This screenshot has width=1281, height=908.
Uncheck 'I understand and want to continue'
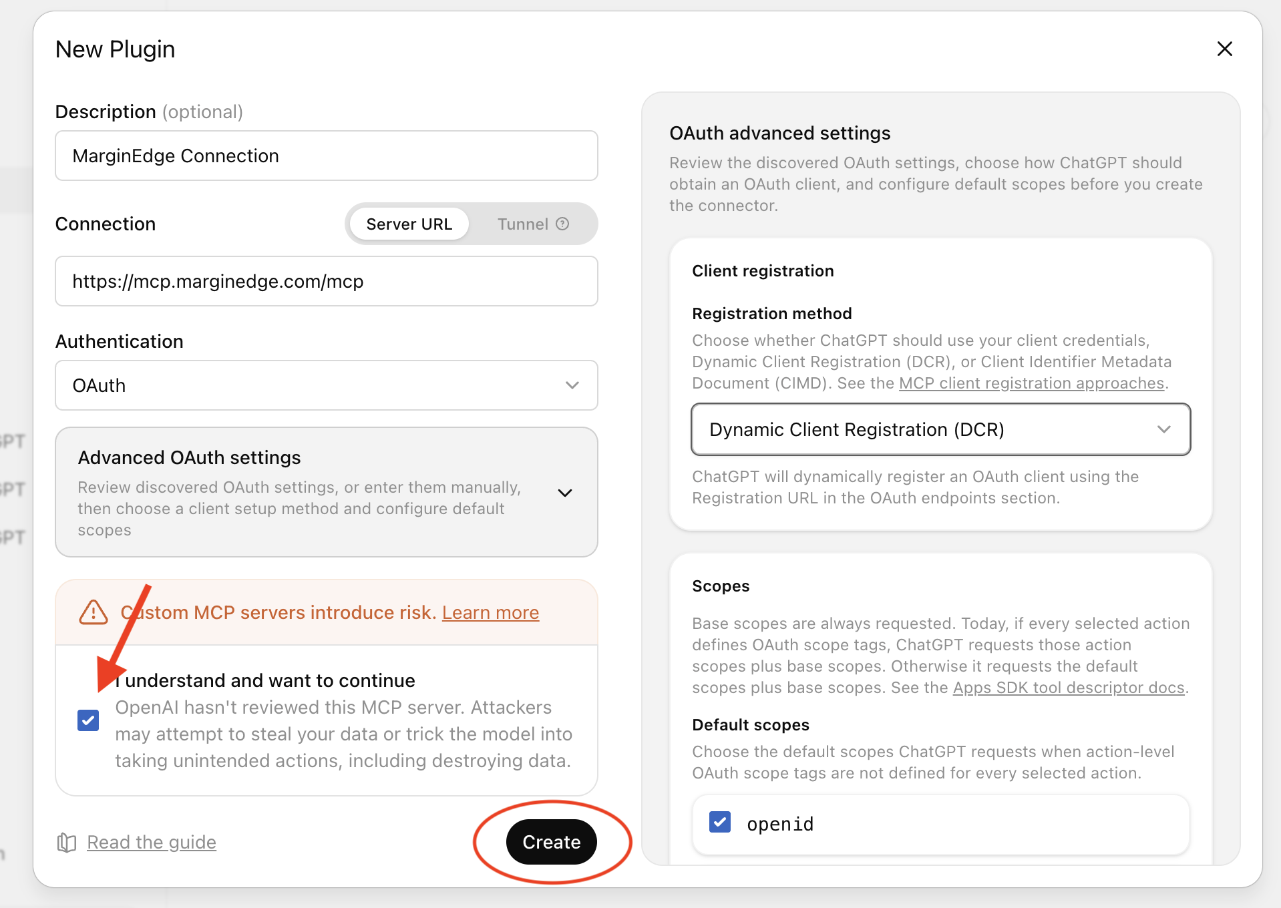[88, 720]
